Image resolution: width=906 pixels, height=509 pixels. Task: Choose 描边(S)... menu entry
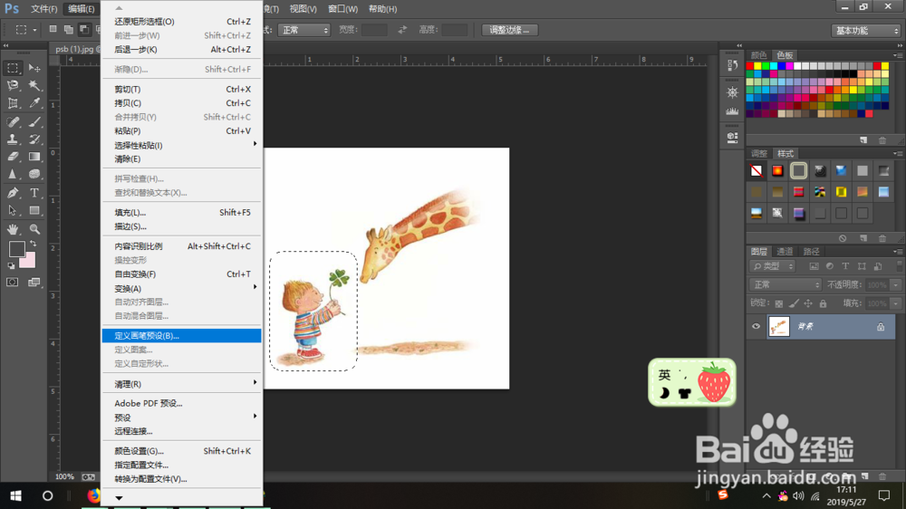181,226
